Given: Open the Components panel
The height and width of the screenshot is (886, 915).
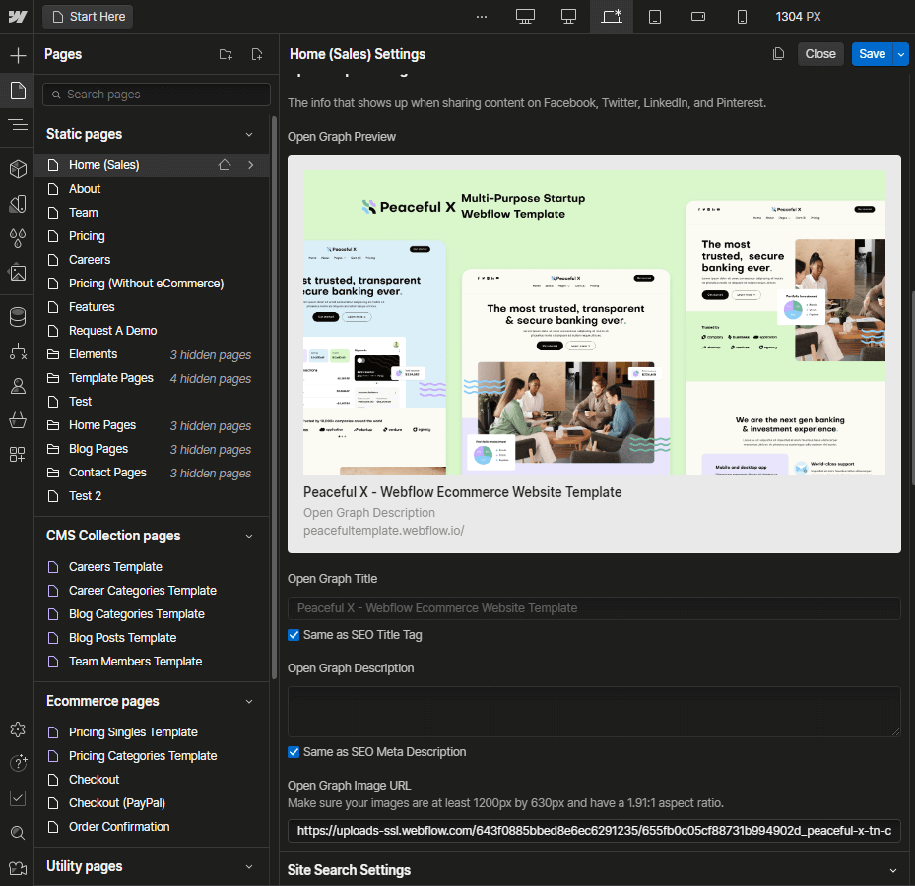Looking at the screenshot, I should (x=17, y=169).
